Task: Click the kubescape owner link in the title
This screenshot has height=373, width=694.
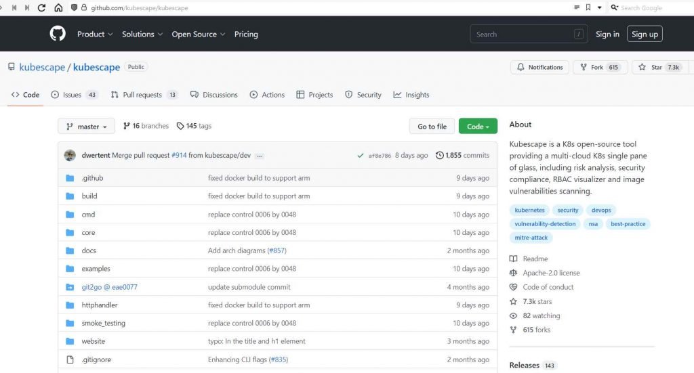Action: [42, 67]
